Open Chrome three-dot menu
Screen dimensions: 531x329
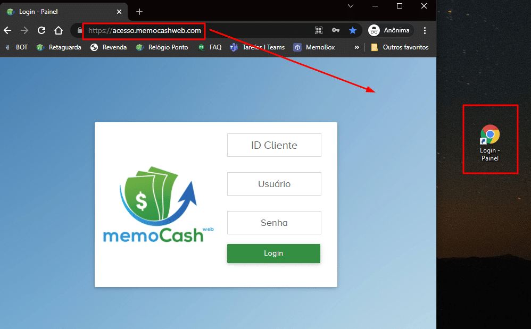click(x=425, y=31)
